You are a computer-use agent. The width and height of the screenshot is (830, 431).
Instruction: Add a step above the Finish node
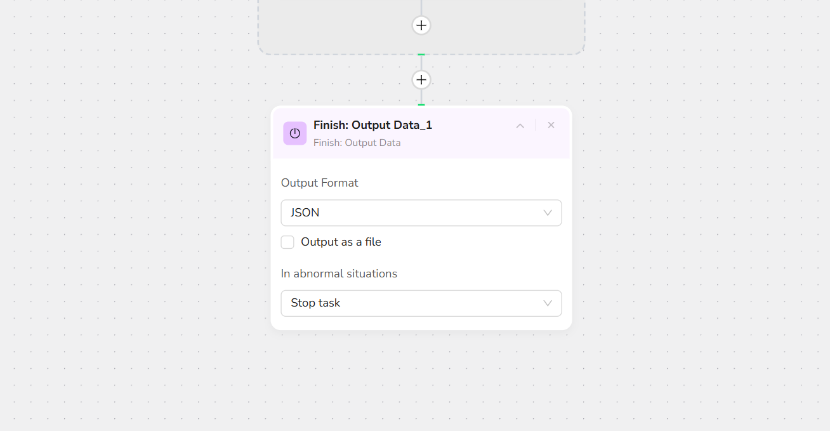pos(421,80)
